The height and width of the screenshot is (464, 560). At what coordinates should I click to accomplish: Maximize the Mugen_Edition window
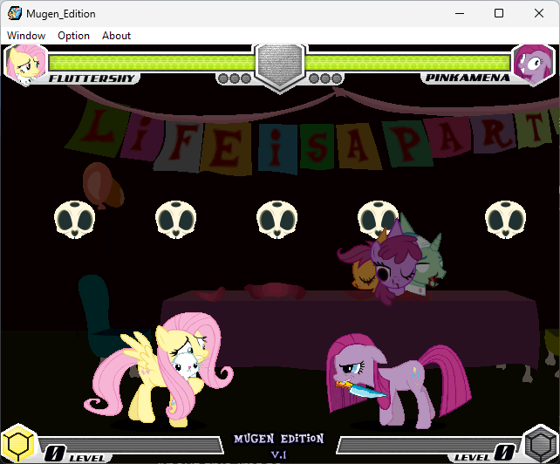click(499, 14)
